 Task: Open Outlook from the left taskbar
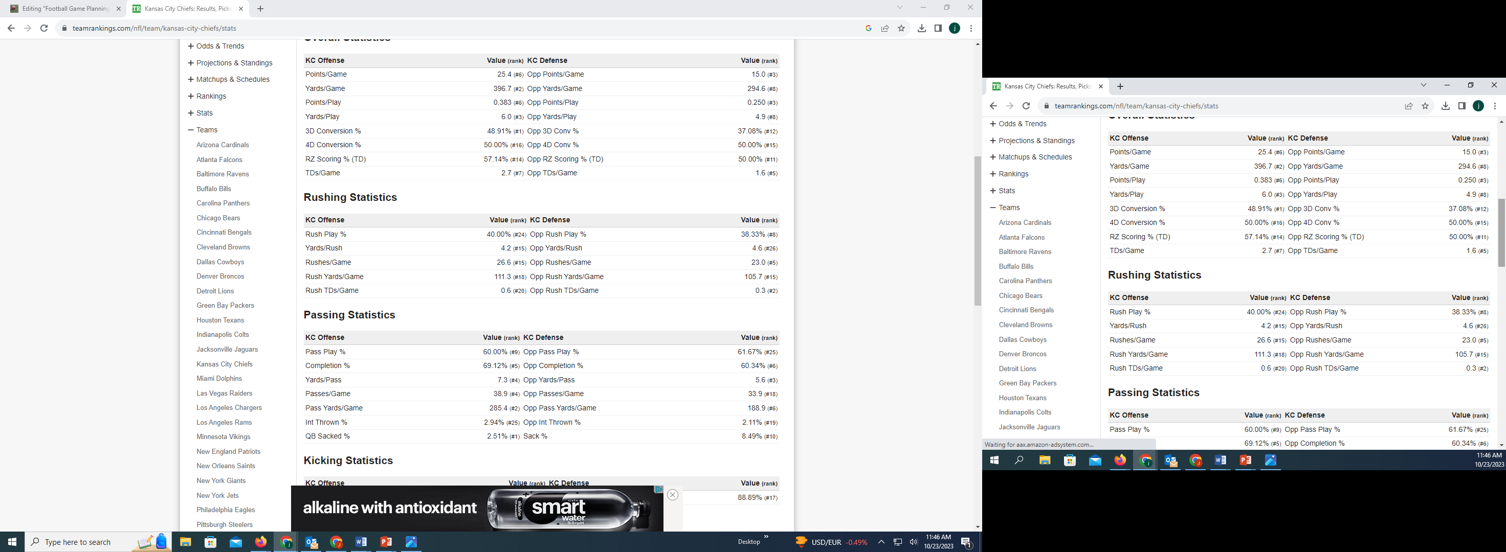311,542
